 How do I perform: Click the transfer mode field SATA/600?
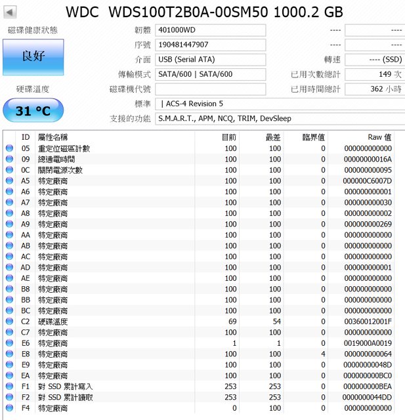point(210,74)
